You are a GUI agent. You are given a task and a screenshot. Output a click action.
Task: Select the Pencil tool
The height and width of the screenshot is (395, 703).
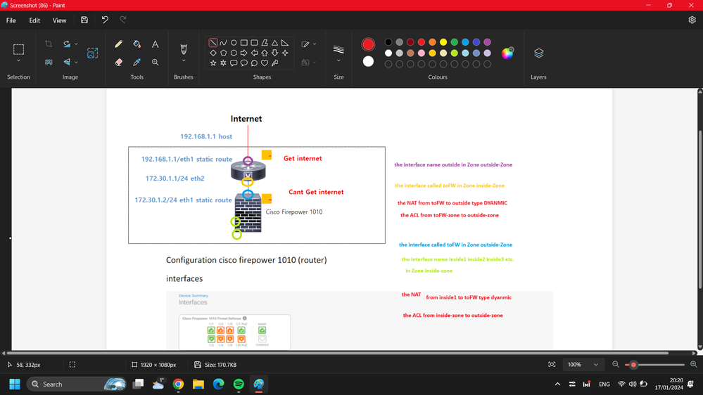click(x=118, y=44)
